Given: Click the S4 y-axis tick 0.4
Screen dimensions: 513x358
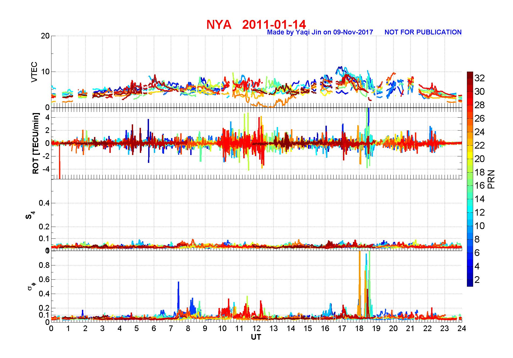Looking at the screenshot, I should pos(44,203).
